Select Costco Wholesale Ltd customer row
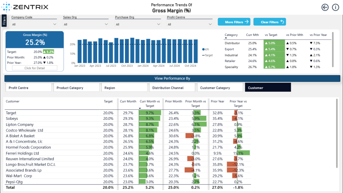Viewport: 343px width, 193px height. pyautogui.click(x=128, y=130)
